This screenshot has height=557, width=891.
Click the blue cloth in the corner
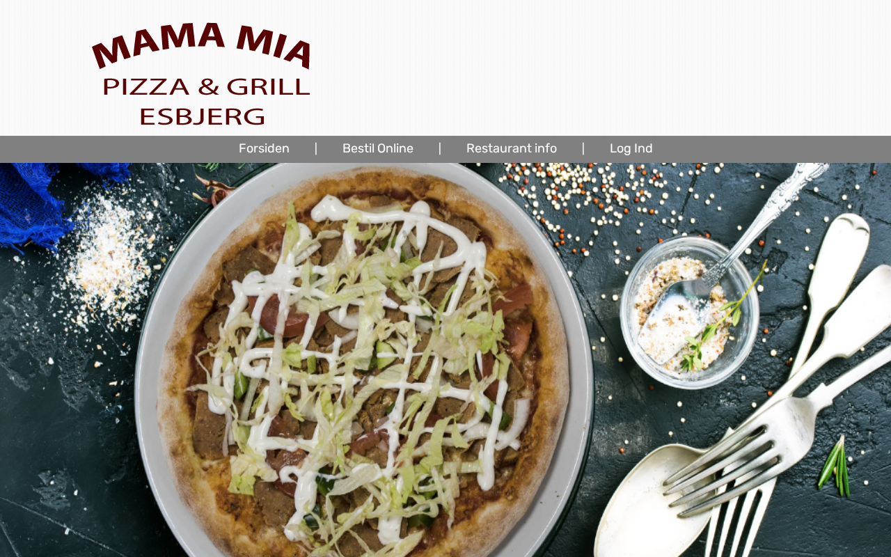point(49,202)
